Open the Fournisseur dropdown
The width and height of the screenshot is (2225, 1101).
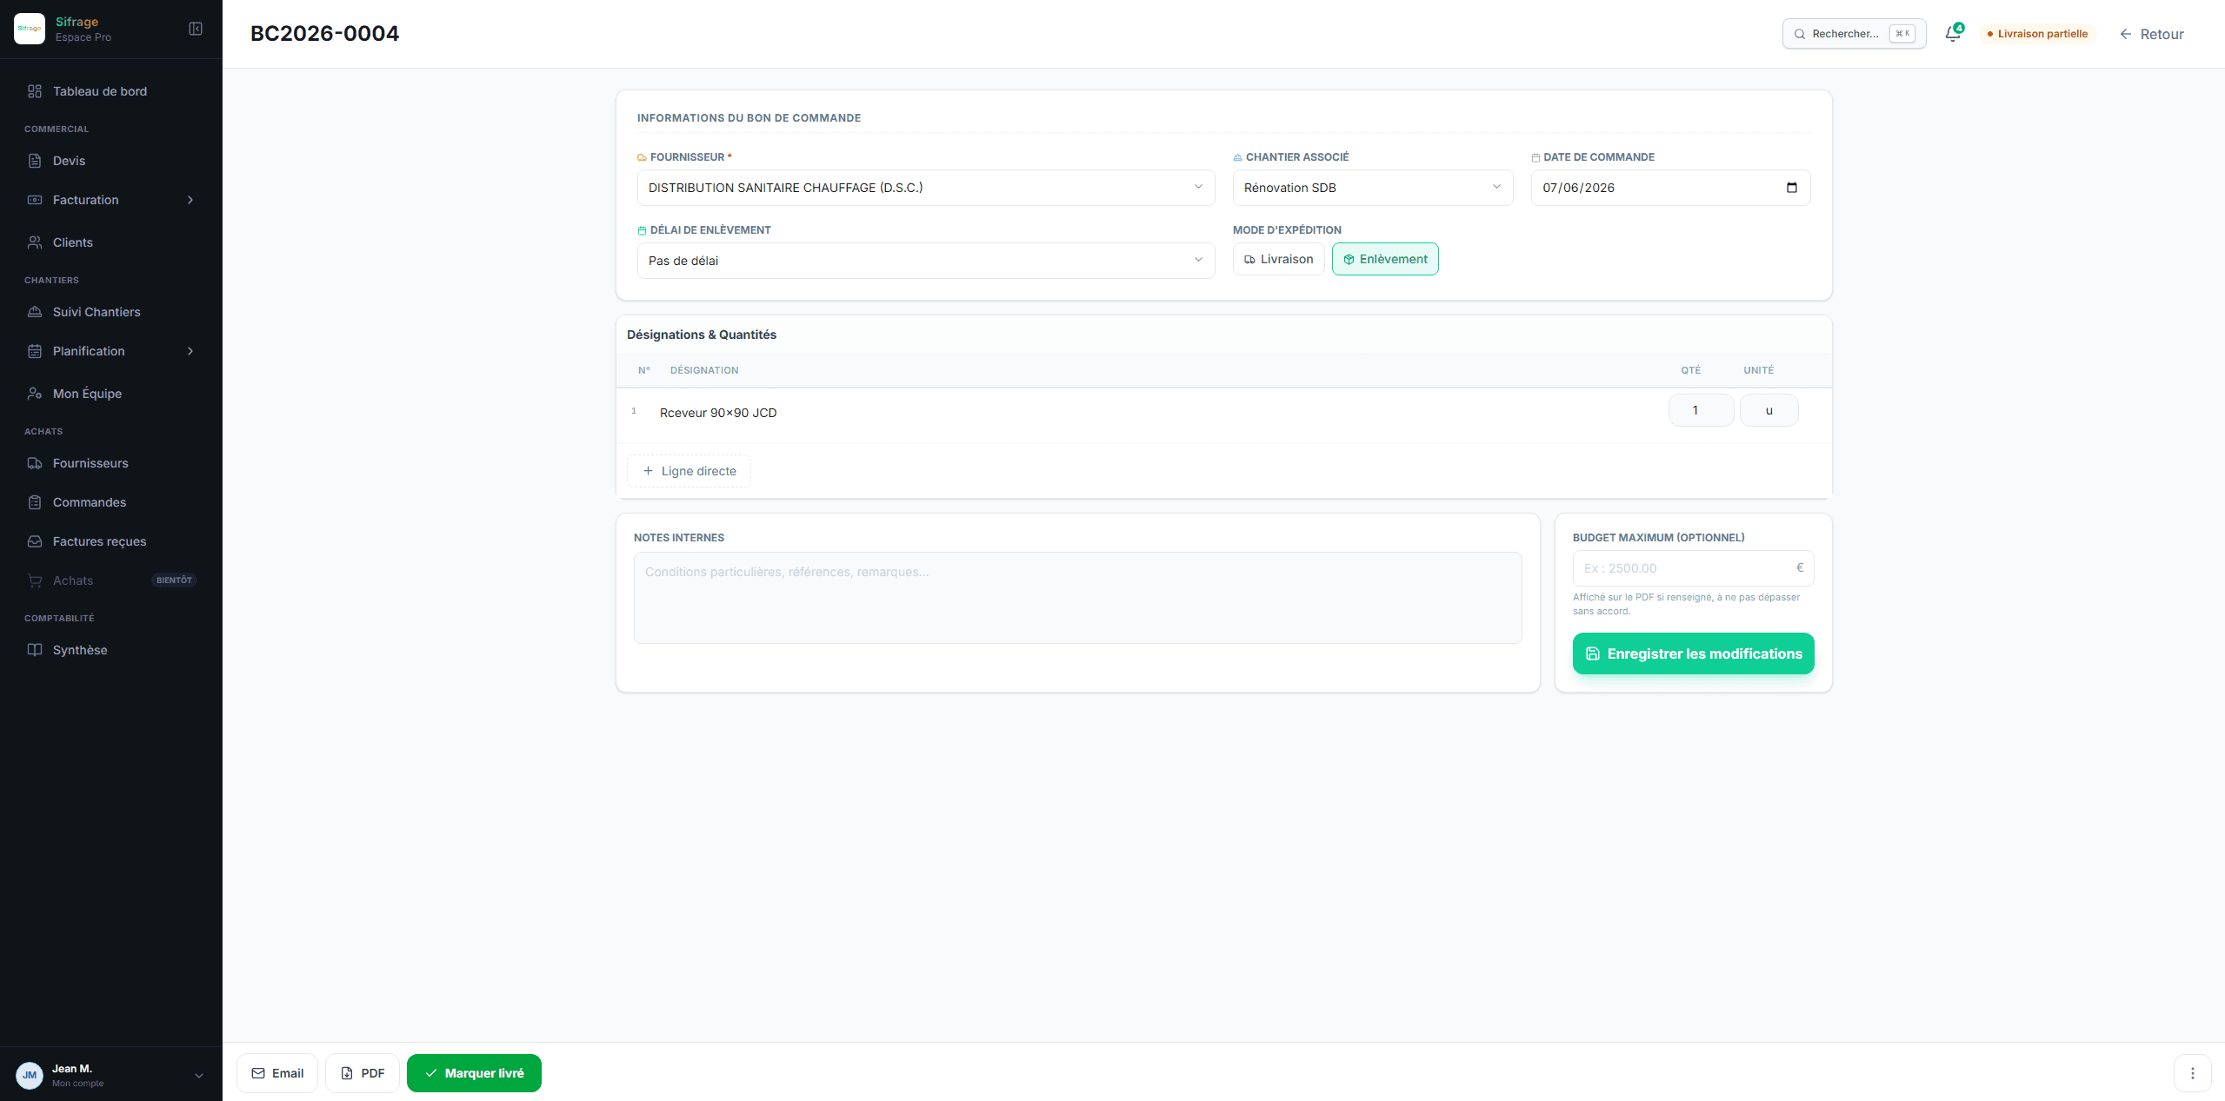tap(926, 188)
